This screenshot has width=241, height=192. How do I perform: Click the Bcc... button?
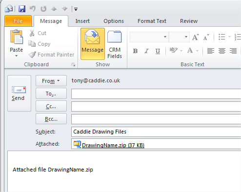(51, 119)
